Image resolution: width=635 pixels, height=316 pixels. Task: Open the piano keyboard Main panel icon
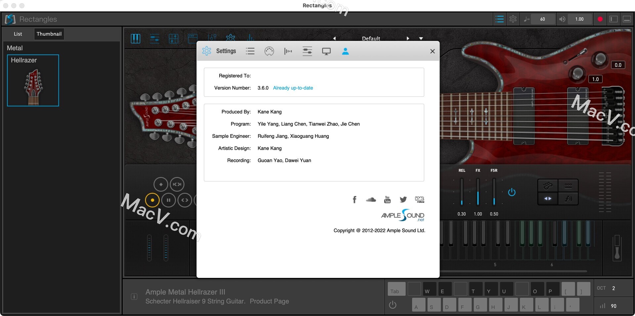[x=136, y=39]
